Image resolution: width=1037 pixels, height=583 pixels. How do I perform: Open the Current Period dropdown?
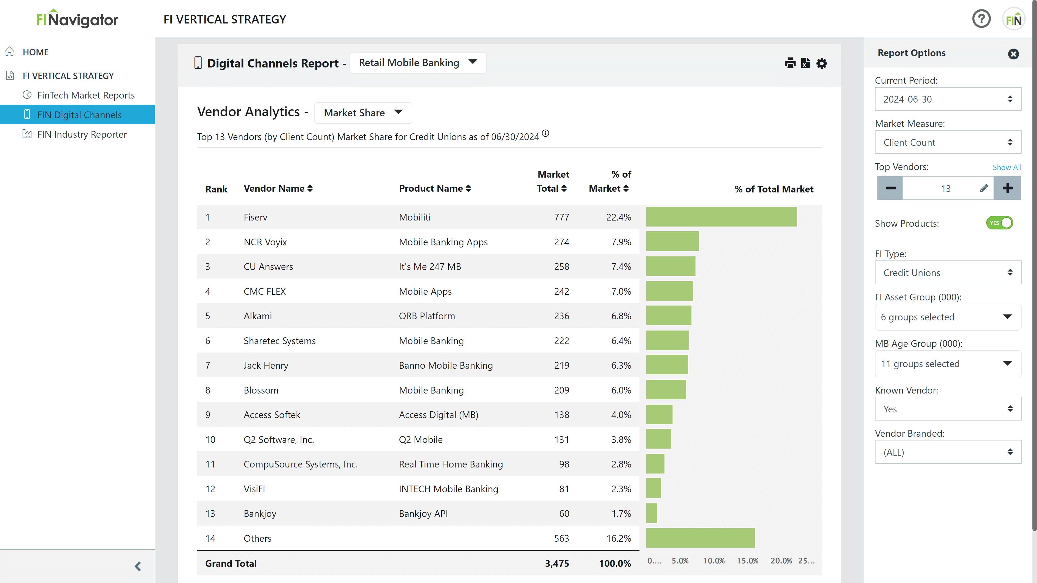(x=948, y=99)
